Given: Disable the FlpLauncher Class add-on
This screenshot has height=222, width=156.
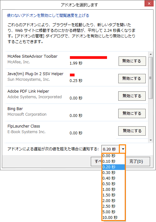Looking at the screenshot, I should [x=132, y=131].
